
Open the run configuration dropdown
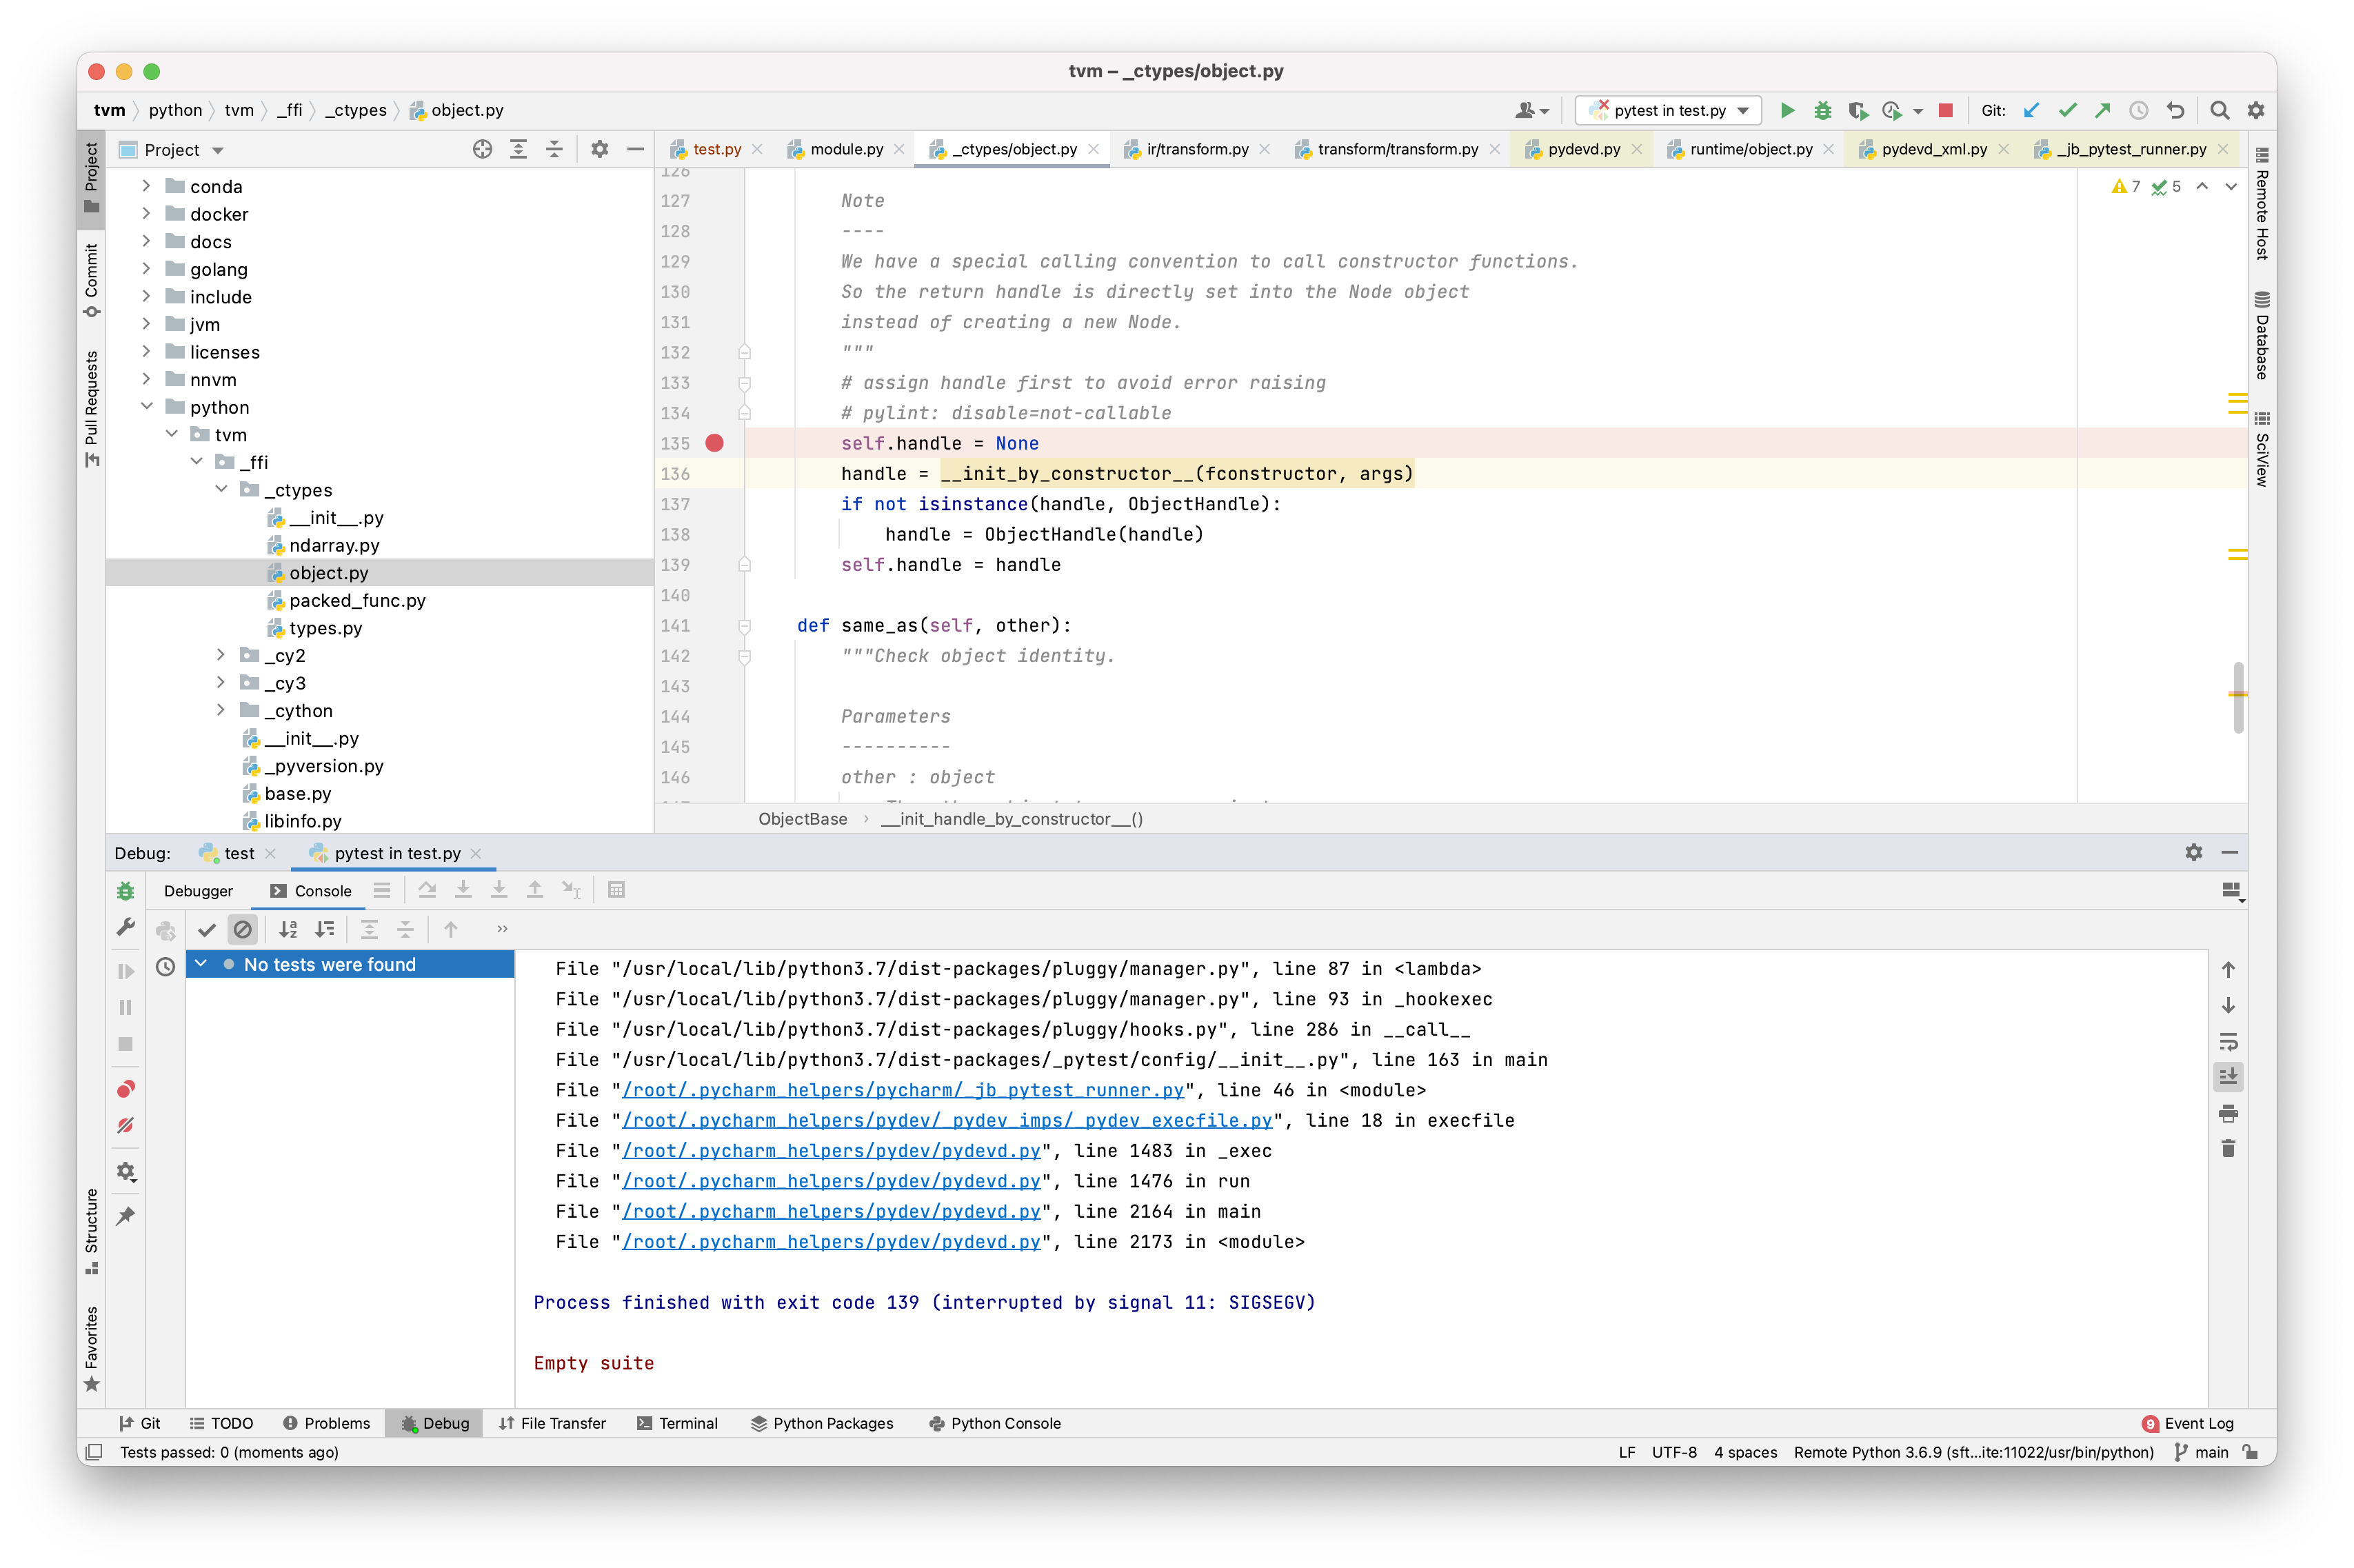click(1742, 110)
